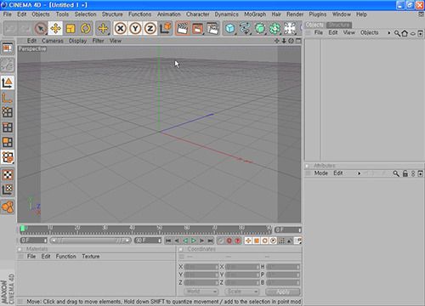
Task: Activate the Use Model Tool icon
Action: [x=8, y=82]
